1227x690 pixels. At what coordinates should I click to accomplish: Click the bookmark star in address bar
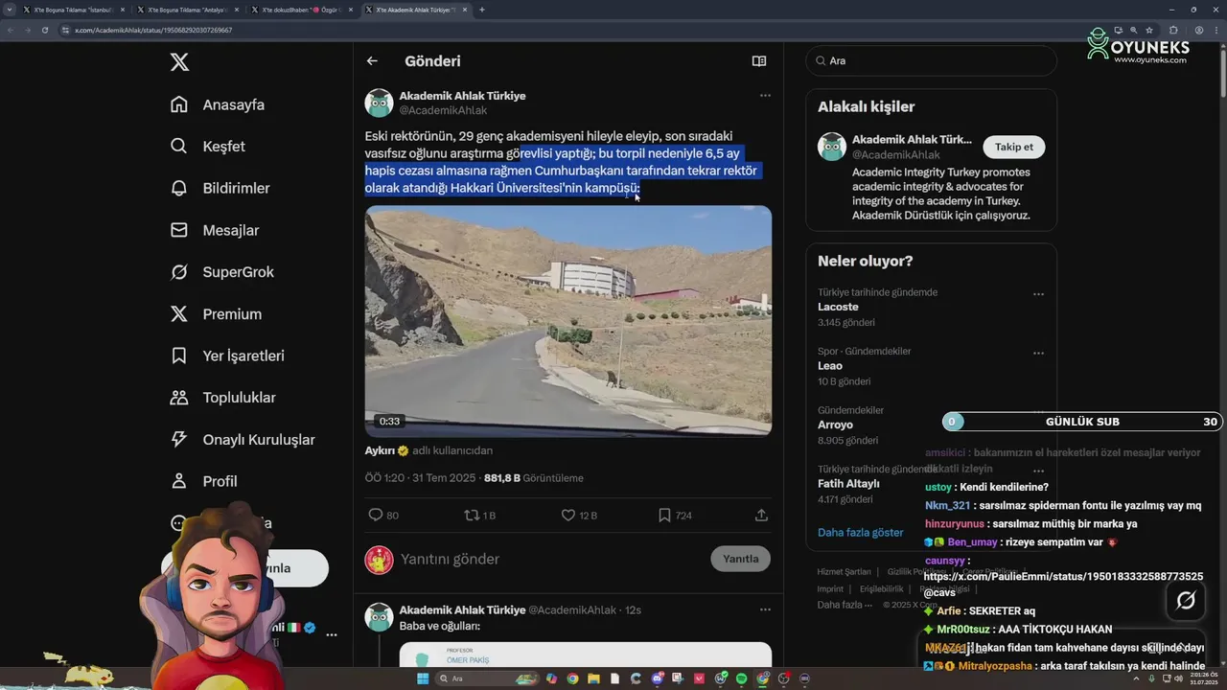[1149, 30]
